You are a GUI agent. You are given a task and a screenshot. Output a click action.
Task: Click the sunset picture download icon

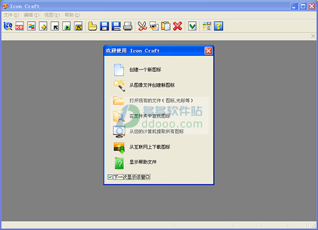[x=119, y=148]
